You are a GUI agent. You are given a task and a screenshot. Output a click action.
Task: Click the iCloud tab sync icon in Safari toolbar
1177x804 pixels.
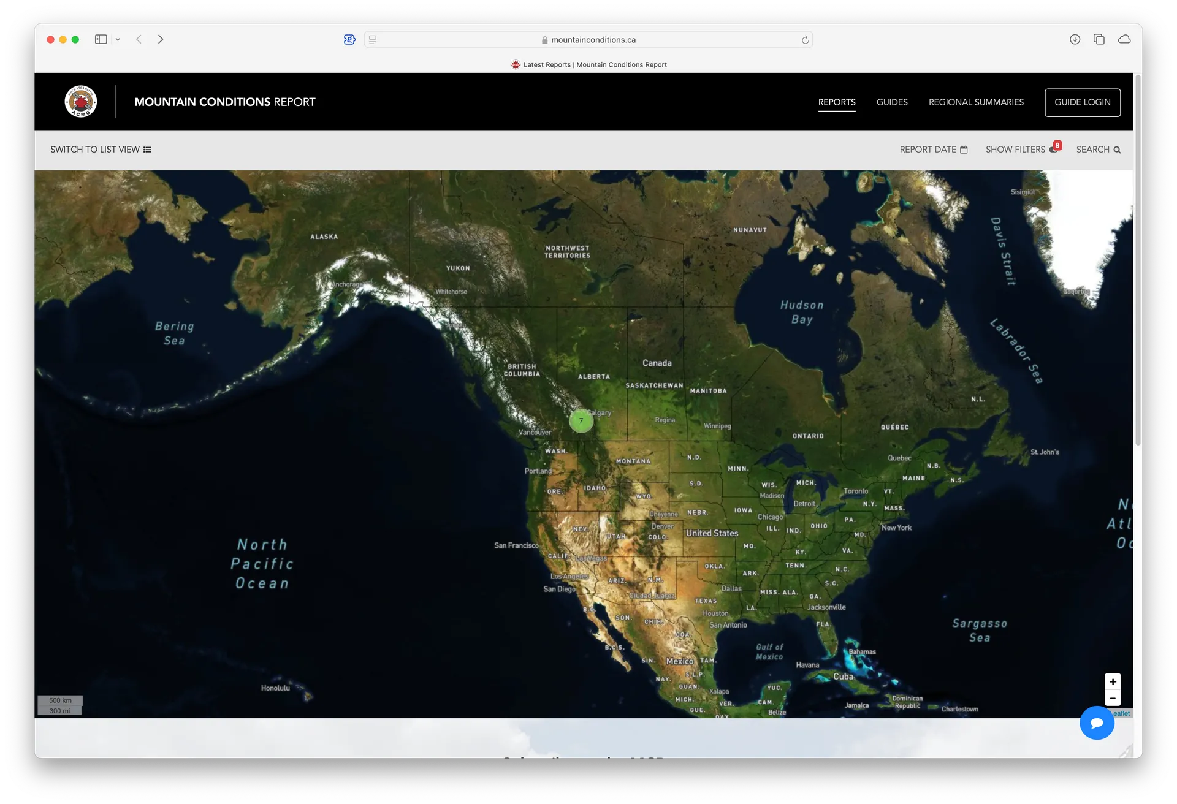1125,39
